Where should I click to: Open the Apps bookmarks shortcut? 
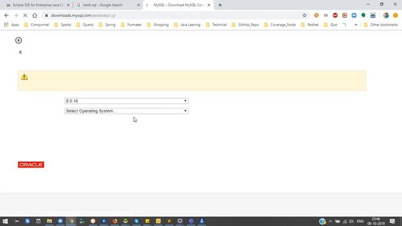(x=12, y=24)
